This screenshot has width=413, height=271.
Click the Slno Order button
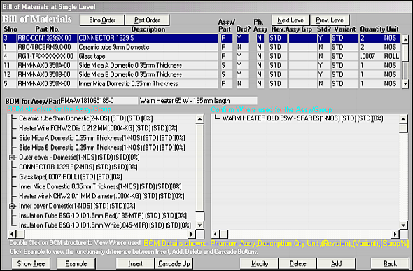(102, 20)
